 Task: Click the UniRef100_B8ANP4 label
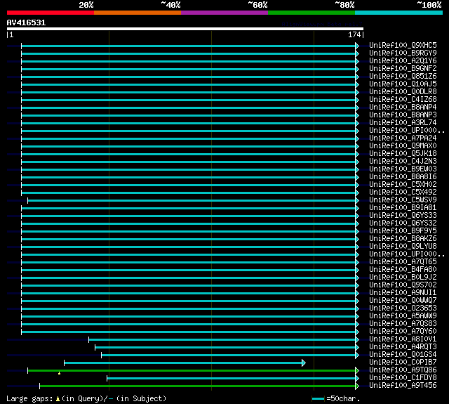click(403, 107)
